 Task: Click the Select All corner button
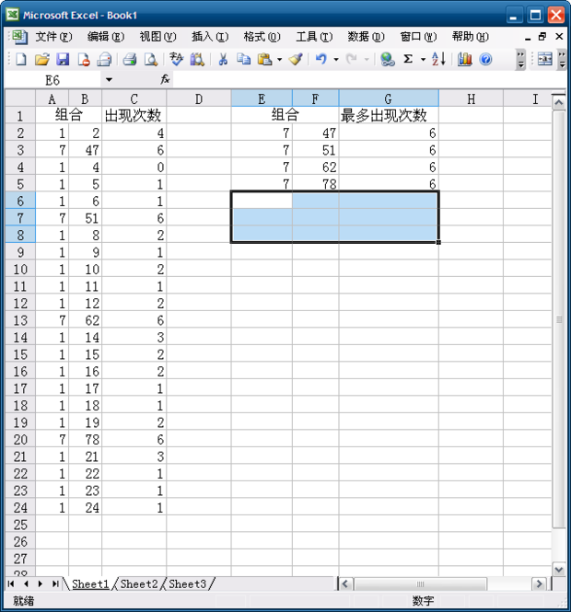tap(20, 98)
